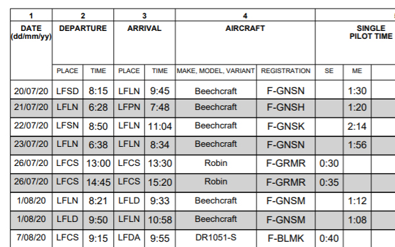Select the 2:14 ME time cell
395x247 pixels.
pyautogui.click(x=357, y=127)
